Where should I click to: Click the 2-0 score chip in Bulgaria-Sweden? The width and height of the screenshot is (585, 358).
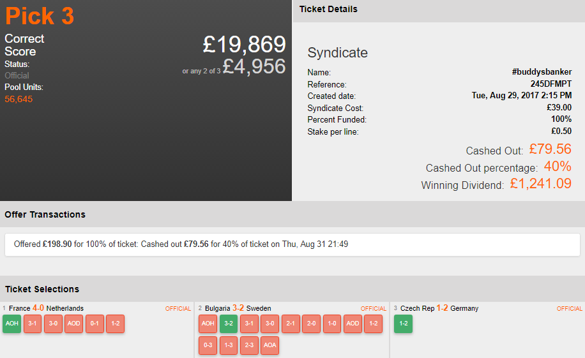click(x=311, y=324)
